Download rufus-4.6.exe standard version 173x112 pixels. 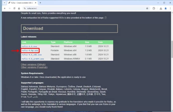(29, 46)
